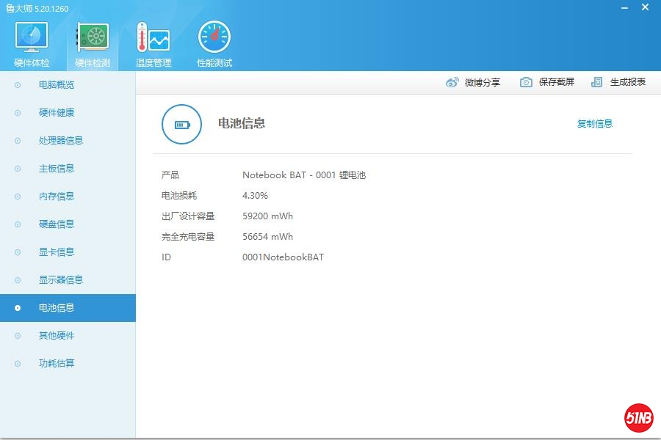Show 主板信息 from the sidebar
This screenshot has height=440, width=661.
[x=57, y=169]
